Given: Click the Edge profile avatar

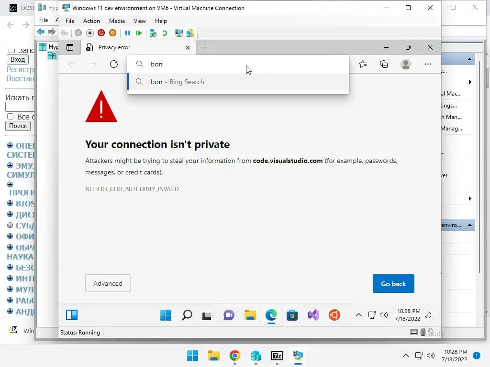Looking at the screenshot, I should [x=406, y=64].
